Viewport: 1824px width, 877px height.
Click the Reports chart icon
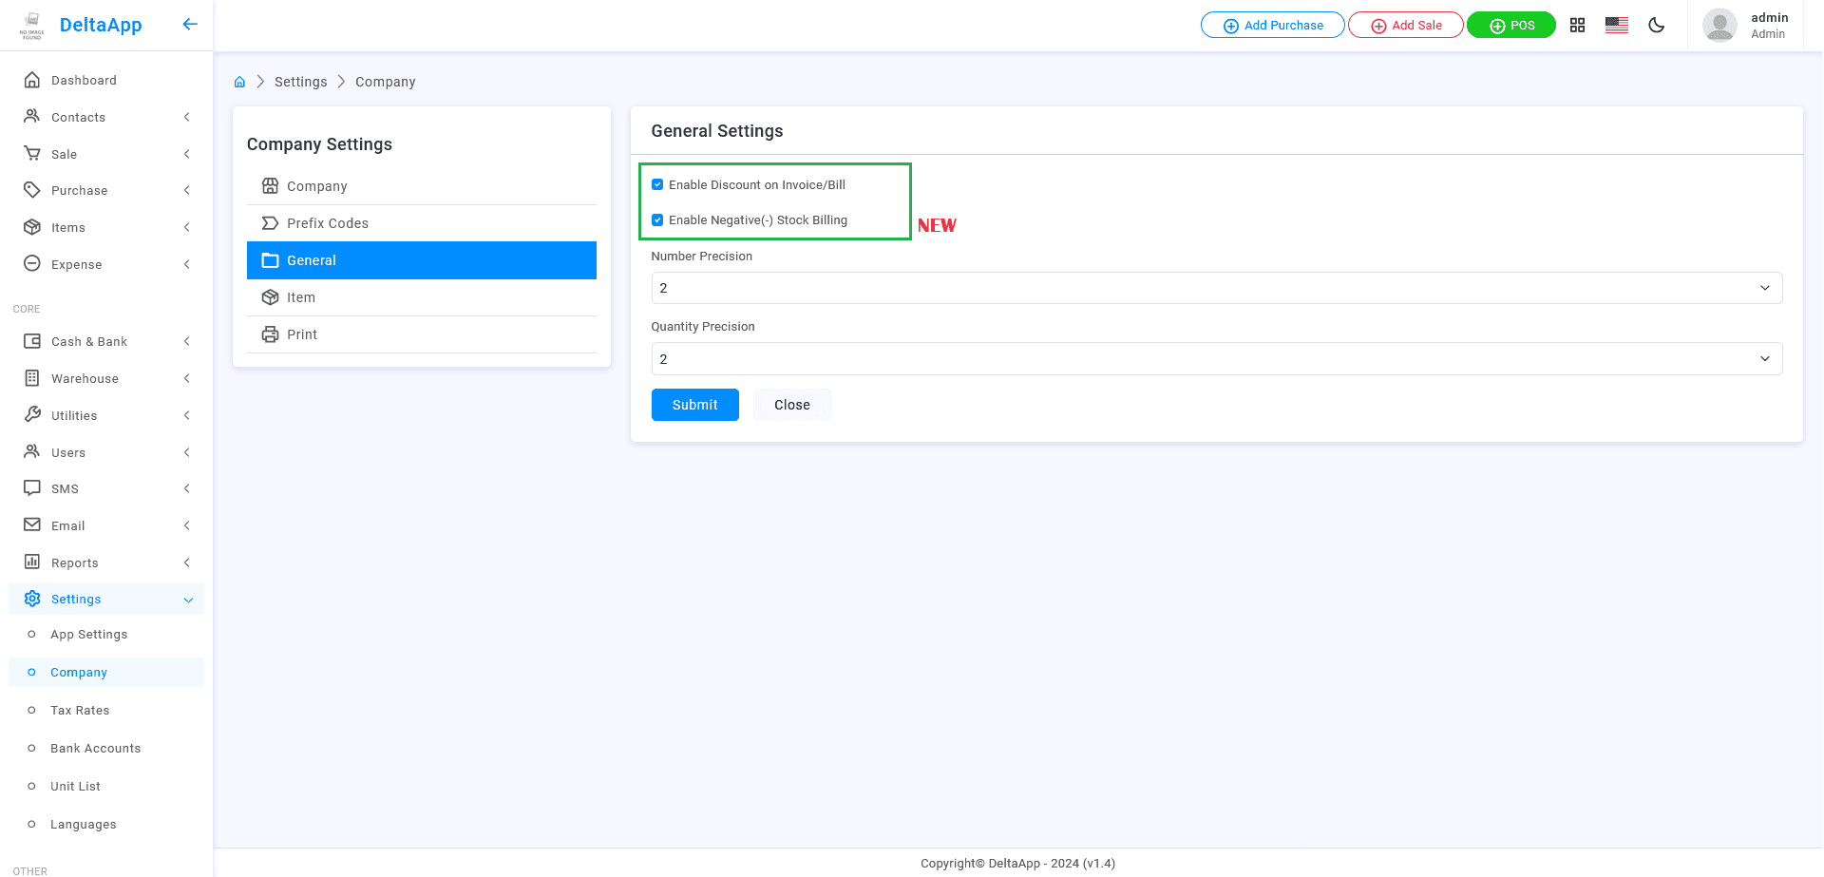(x=32, y=562)
